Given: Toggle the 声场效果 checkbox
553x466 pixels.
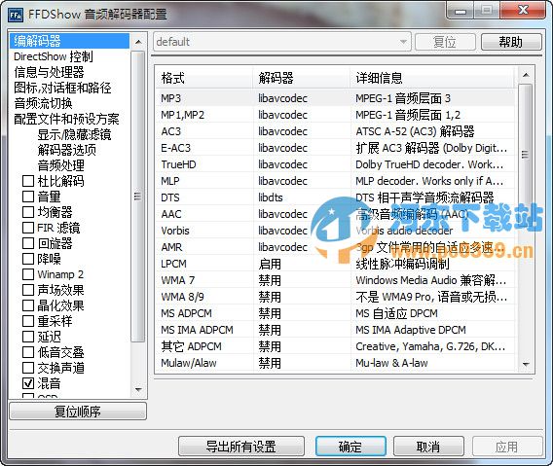Looking at the screenshot, I should point(28,290).
